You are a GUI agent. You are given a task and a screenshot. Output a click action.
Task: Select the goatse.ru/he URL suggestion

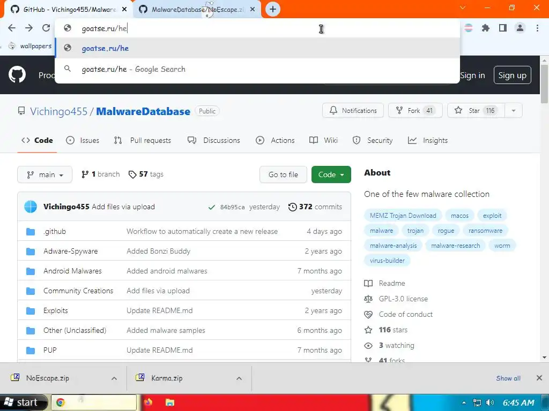pos(257,48)
